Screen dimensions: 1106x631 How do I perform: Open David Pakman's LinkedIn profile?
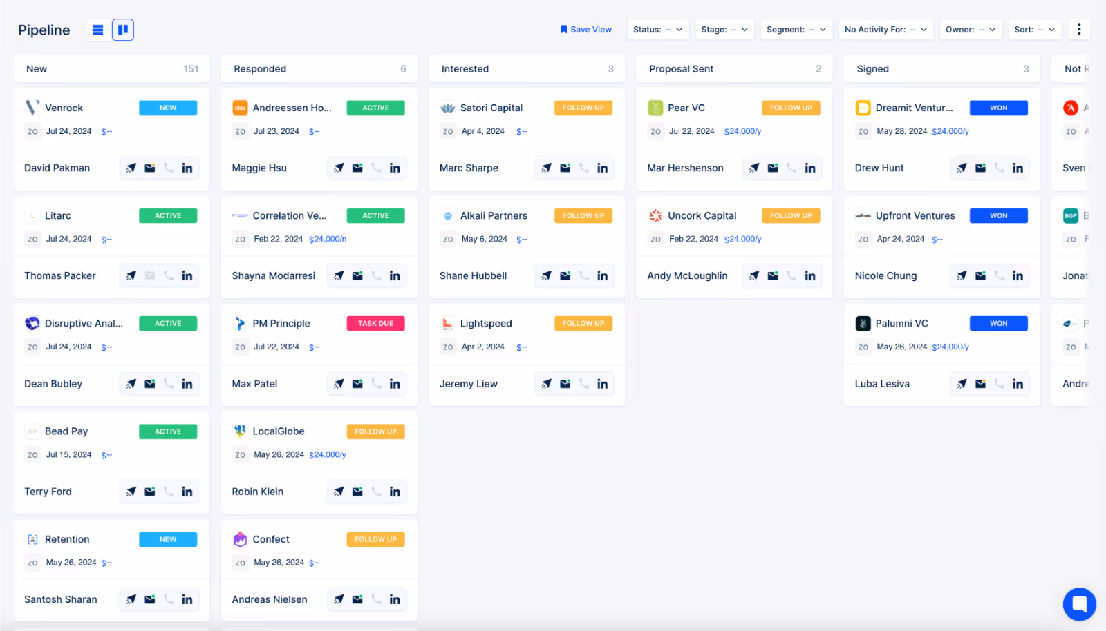pyautogui.click(x=187, y=168)
